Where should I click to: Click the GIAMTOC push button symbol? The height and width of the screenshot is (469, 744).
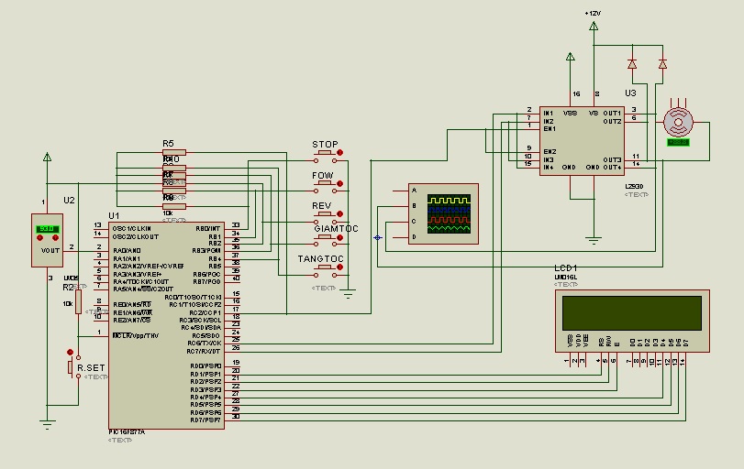(325, 240)
